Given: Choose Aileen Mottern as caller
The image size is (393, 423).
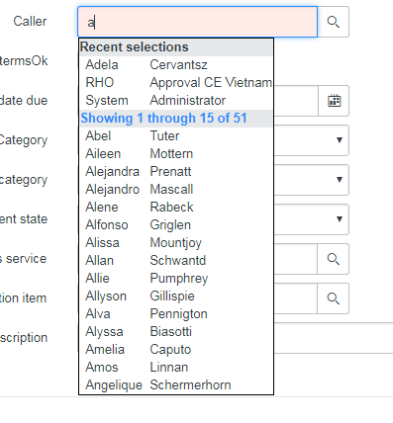Looking at the screenshot, I should pyautogui.click(x=176, y=154).
